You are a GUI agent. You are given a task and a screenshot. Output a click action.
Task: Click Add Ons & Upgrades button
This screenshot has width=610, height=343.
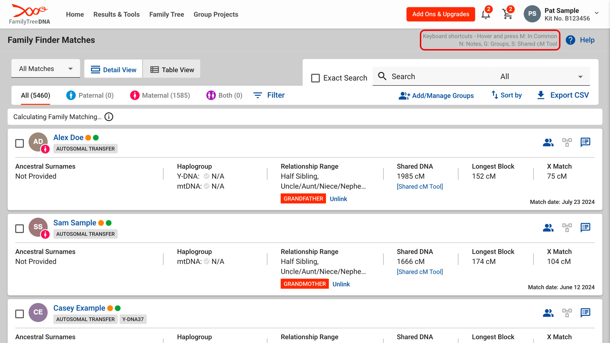[x=441, y=14]
